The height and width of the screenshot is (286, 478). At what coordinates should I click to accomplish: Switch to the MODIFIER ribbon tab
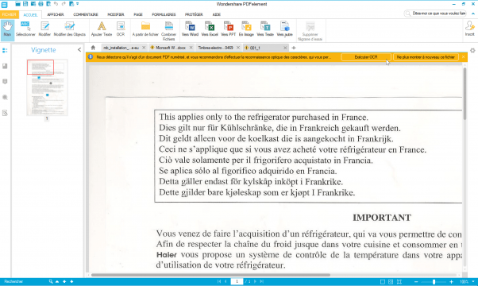pyautogui.click(x=116, y=14)
